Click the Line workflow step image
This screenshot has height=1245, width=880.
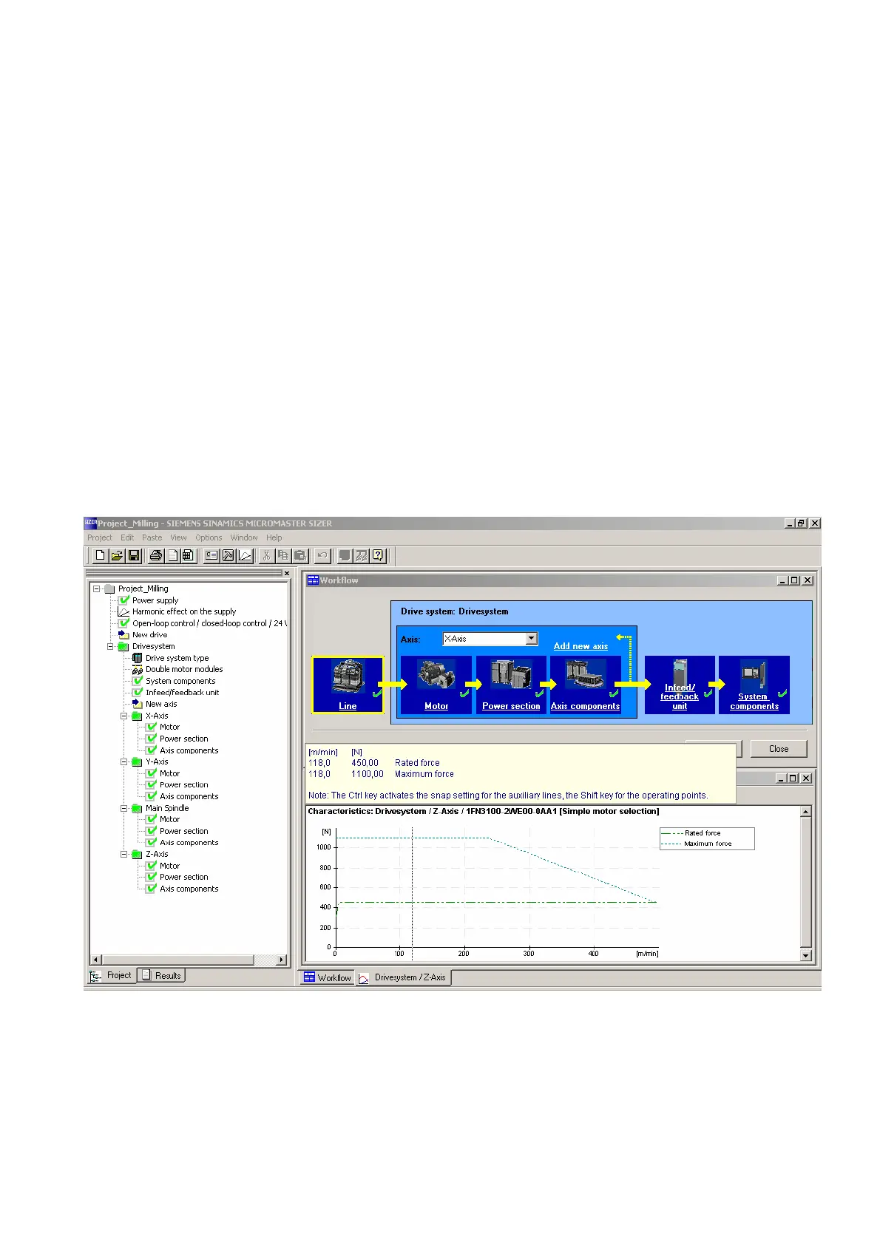coord(348,678)
